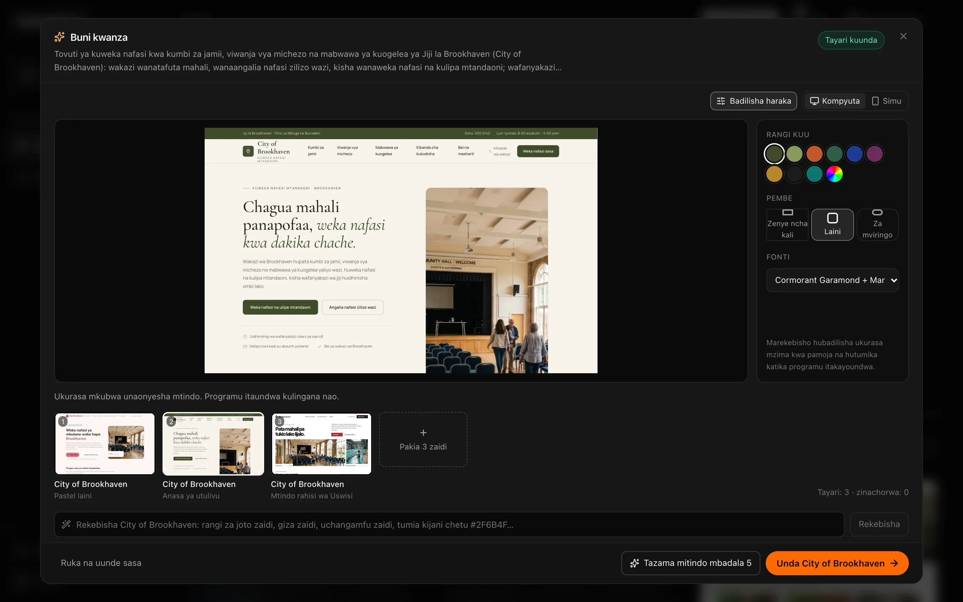Select the mustard gold color swatch
963x602 pixels.
(x=774, y=174)
